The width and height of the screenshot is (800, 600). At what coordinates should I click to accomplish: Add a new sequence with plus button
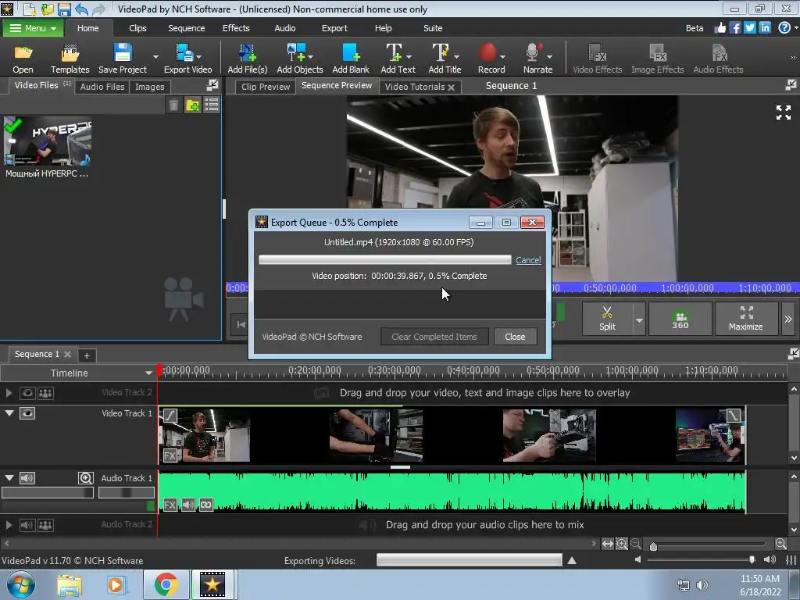(87, 355)
